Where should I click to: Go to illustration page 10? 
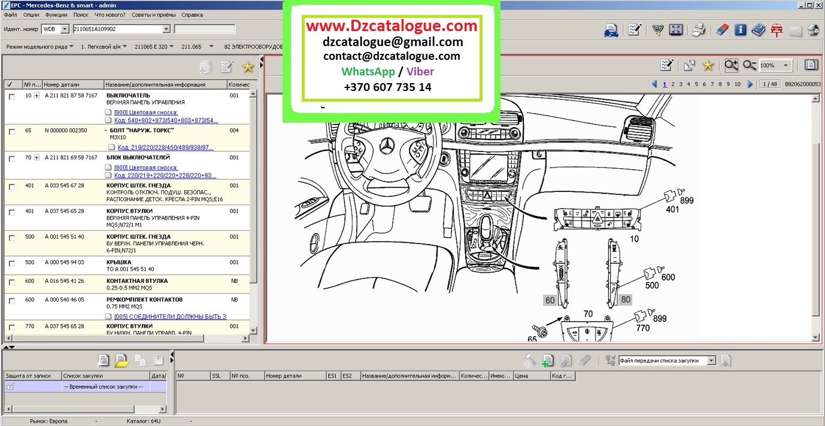[738, 84]
